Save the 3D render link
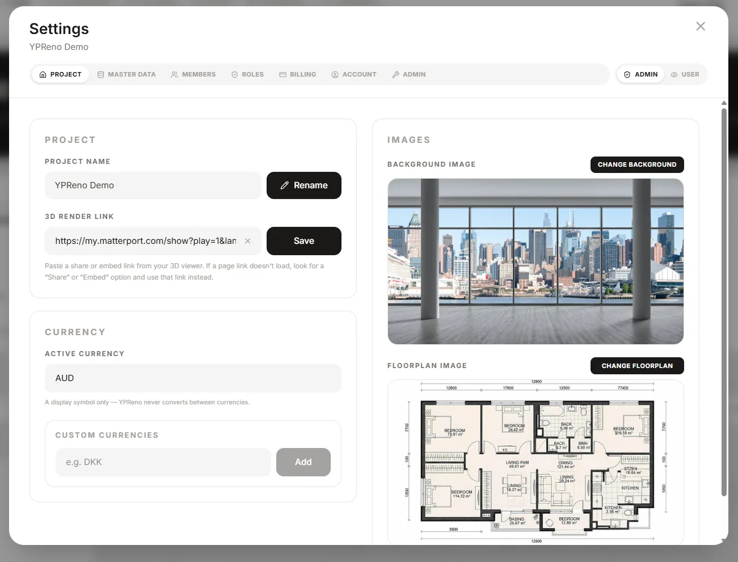This screenshot has height=562, width=738. (x=304, y=241)
